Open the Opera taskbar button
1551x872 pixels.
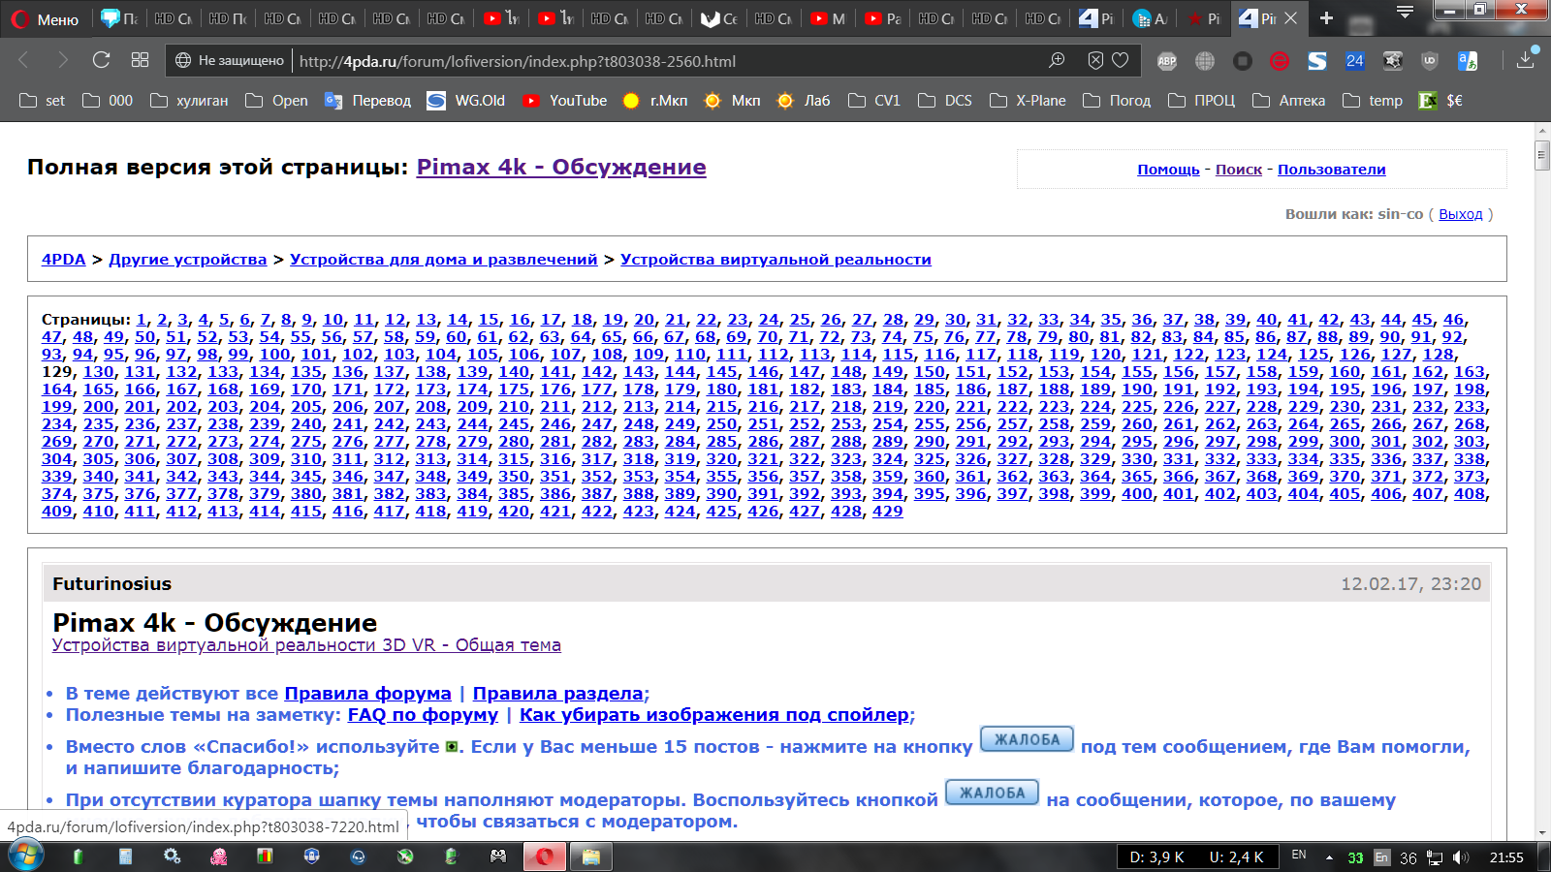(x=545, y=856)
